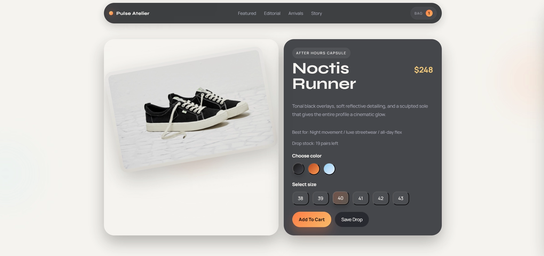
Task: Click the 'Select size' label
Action: pyautogui.click(x=304, y=184)
